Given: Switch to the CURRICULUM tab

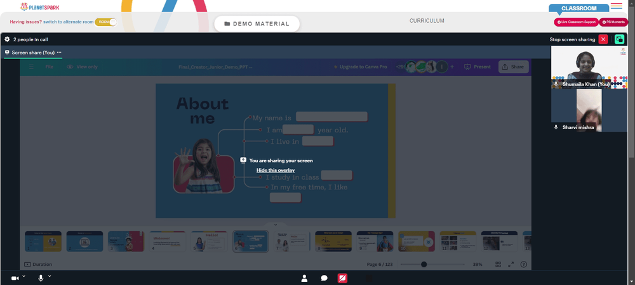Looking at the screenshot, I should click(x=427, y=21).
